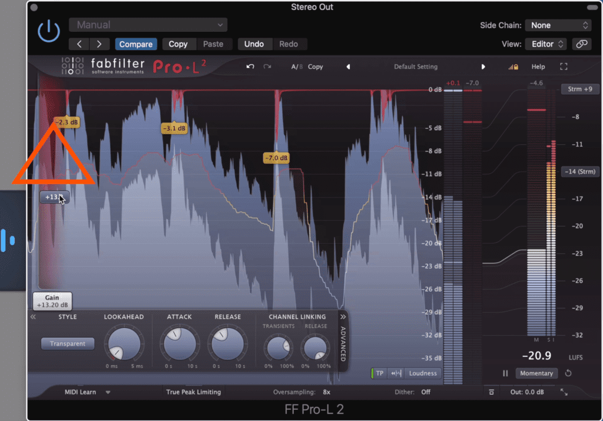The height and width of the screenshot is (421, 603).
Task: Click the Paste button
Action: click(x=213, y=44)
